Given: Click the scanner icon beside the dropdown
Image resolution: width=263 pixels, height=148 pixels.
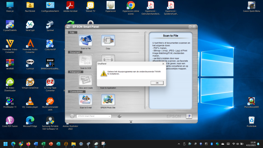Looking at the screenshot, I should click(x=120, y=116).
